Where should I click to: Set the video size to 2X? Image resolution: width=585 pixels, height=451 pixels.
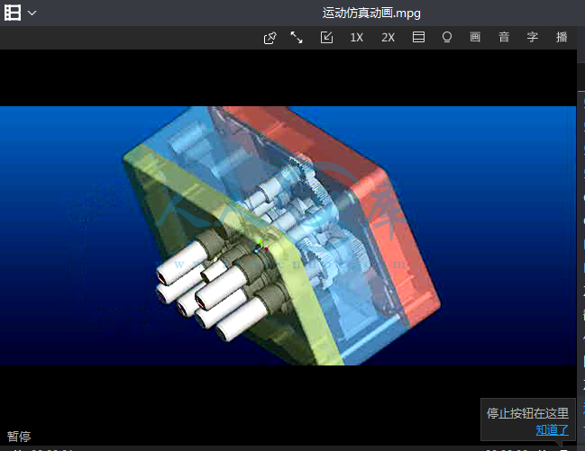[388, 38]
